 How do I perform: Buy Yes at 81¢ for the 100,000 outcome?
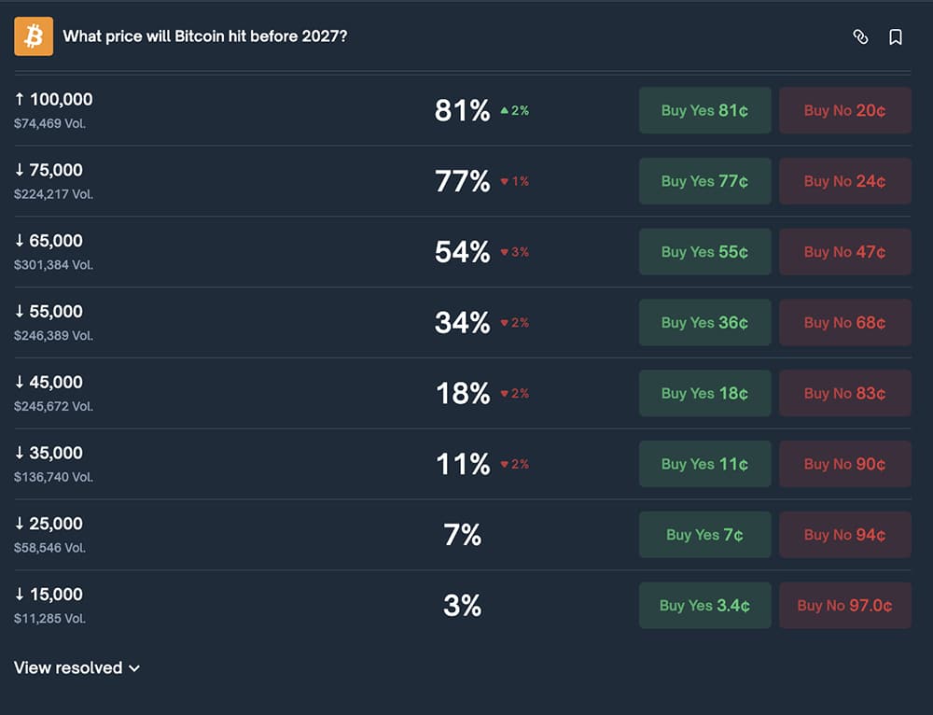tap(704, 110)
